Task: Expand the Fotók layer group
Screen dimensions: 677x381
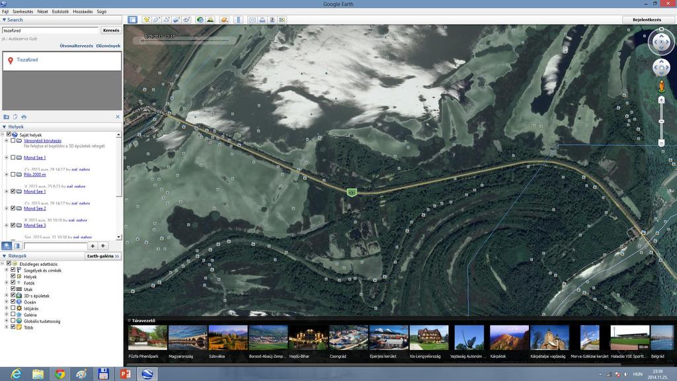Action: [7, 283]
